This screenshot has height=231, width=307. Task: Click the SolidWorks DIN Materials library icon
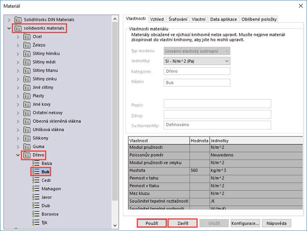coord(18,20)
